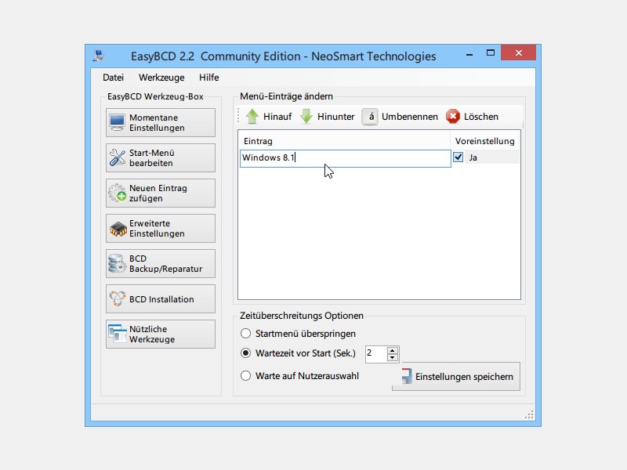Close the EasyBCD window
The height and width of the screenshot is (470, 627).
[x=518, y=52]
